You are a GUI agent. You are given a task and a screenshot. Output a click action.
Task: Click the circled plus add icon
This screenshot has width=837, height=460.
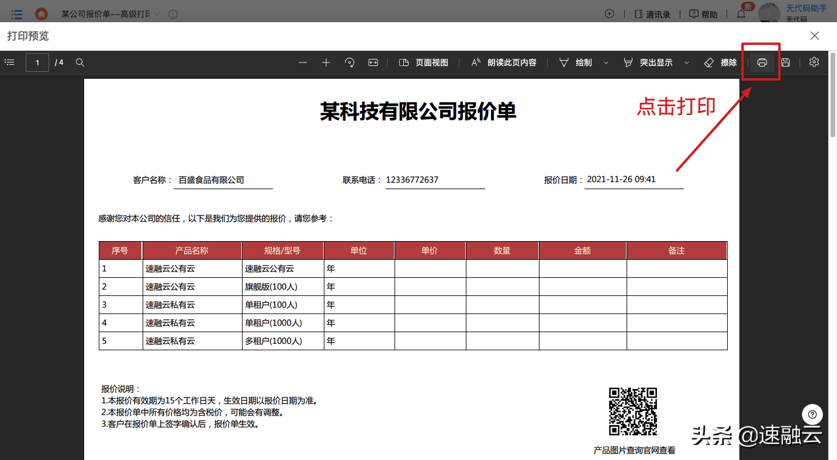[x=610, y=13]
